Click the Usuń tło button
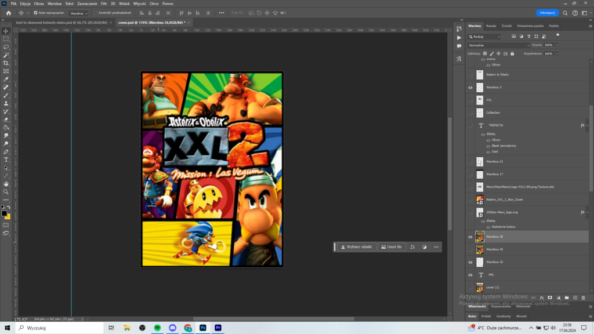This screenshot has width=594, height=334. point(392,247)
